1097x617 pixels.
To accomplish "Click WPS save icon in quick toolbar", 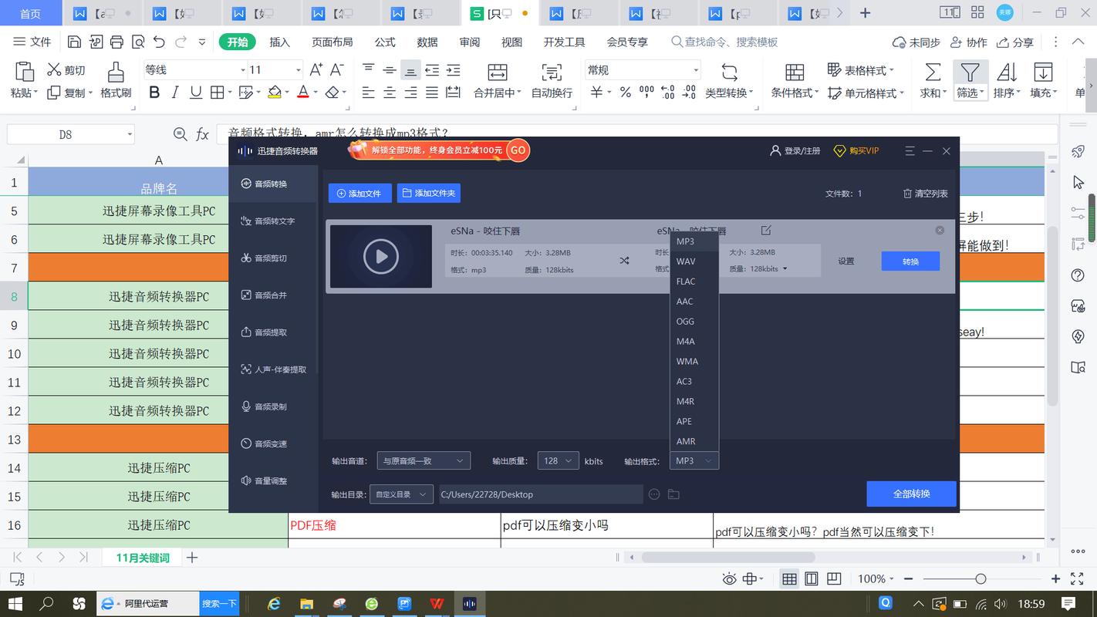I will click(x=74, y=42).
